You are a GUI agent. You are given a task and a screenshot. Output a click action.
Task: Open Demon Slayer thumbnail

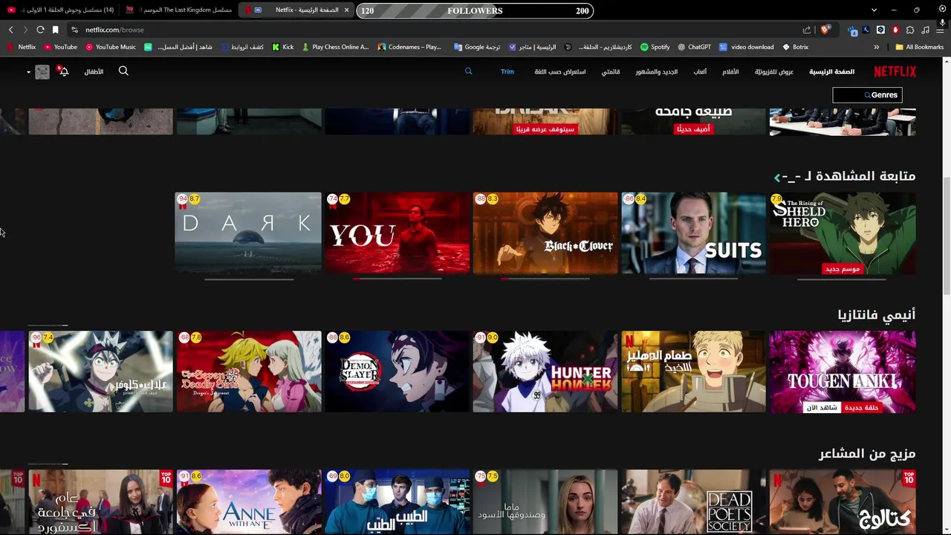pos(397,372)
